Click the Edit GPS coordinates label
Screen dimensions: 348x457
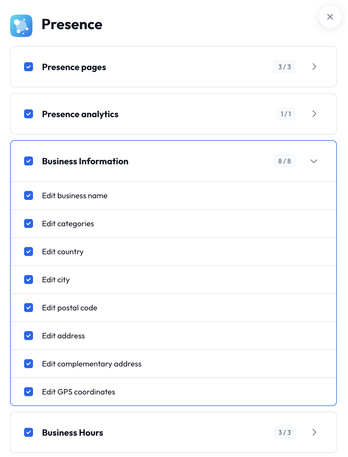pos(79,392)
